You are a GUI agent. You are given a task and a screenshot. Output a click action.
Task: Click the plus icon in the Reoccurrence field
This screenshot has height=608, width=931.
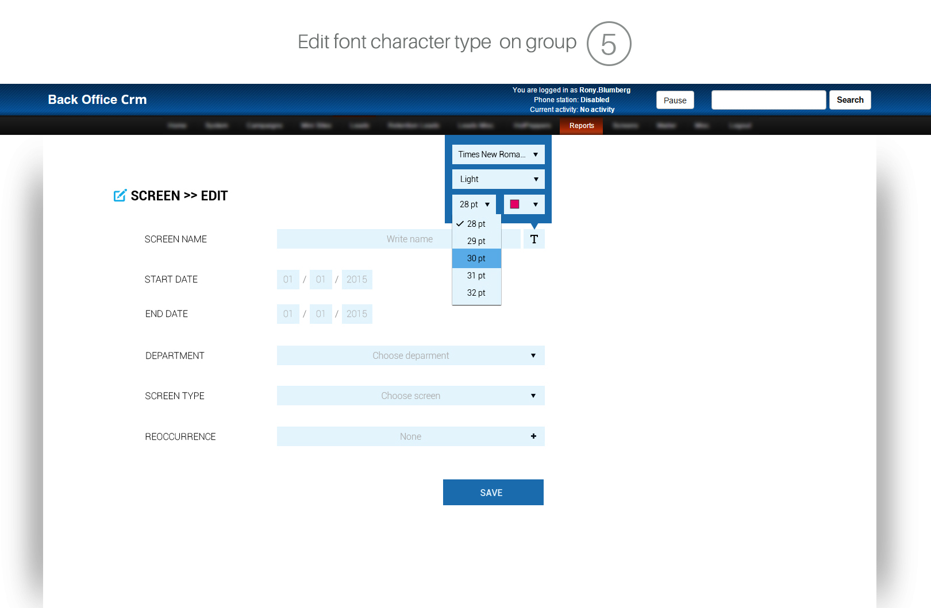point(533,436)
